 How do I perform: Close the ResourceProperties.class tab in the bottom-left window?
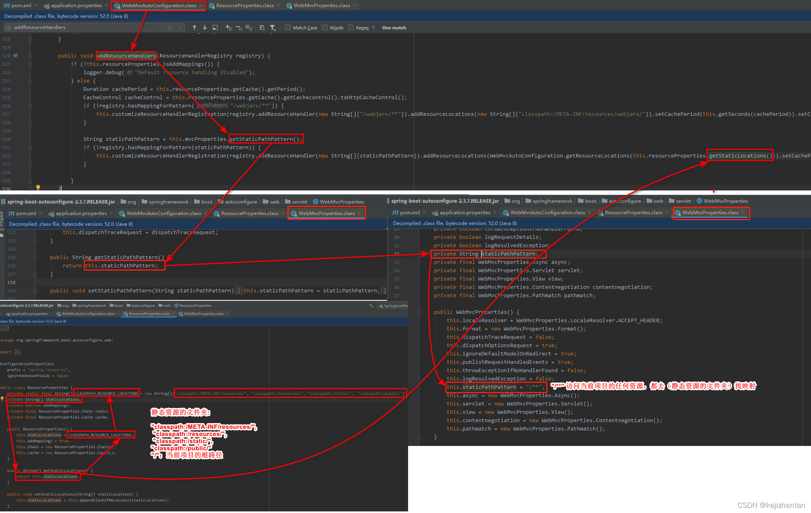coord(173,313)
